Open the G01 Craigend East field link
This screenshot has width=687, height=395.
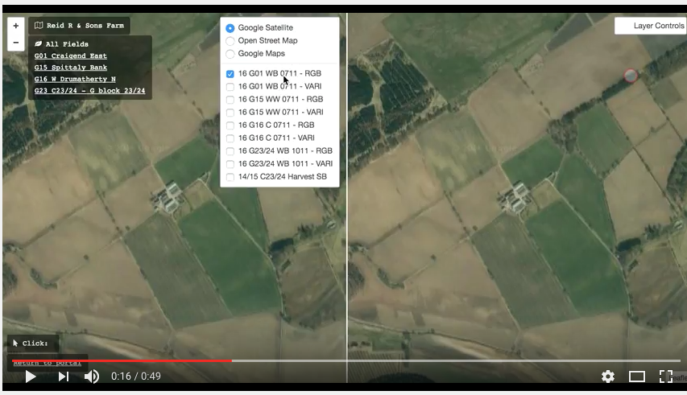click(x=71, y=56)
